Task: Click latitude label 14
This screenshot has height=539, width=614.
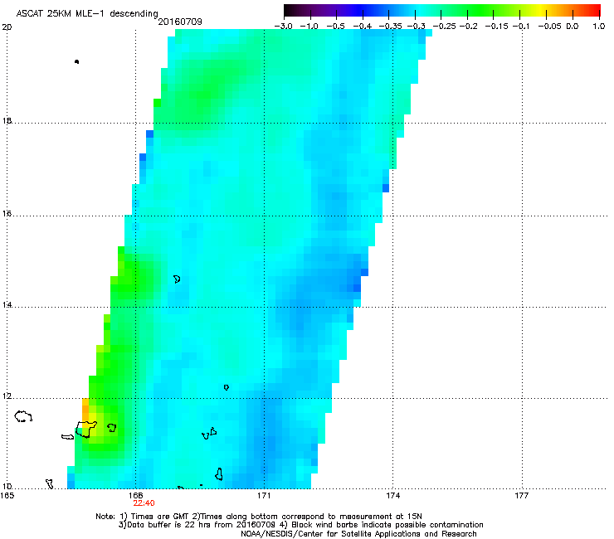Action: click(x=7, y=305)
